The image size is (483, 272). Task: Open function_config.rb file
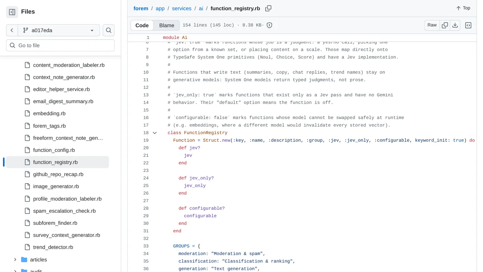click(x=54, y=150)
